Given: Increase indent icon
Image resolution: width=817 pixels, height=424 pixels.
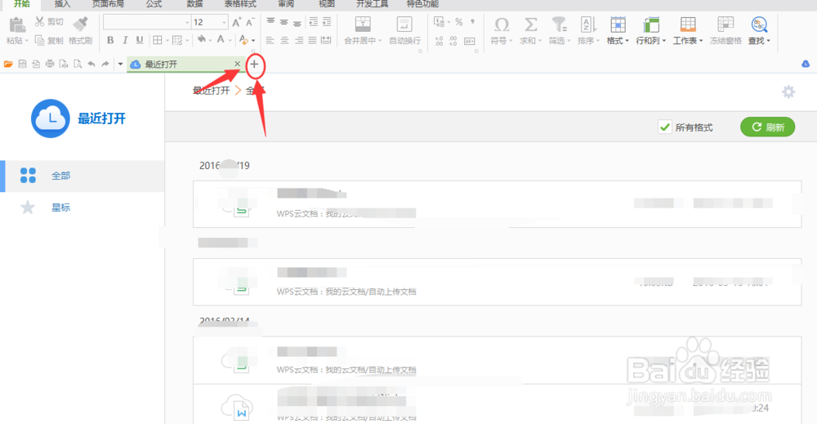Looking at the screenshot, I should 327,21.
